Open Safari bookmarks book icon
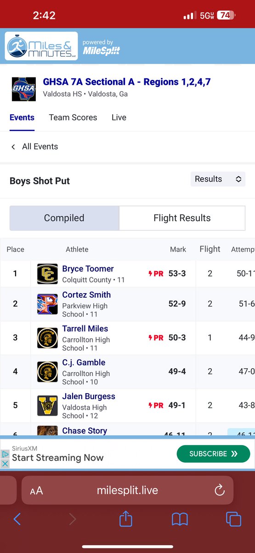 tap(180, 519)
